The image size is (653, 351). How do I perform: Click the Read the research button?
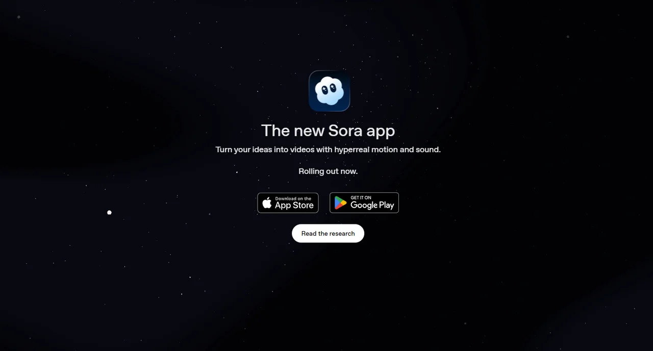328,233
